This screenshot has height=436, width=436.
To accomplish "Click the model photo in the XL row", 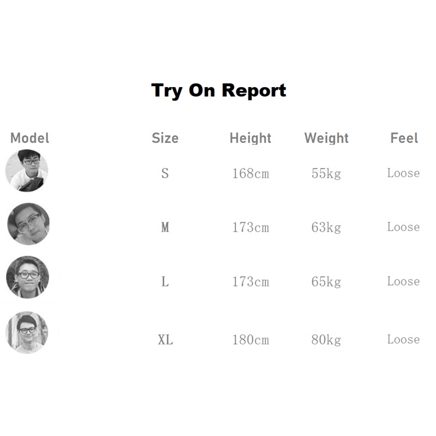I will point(27,332).
